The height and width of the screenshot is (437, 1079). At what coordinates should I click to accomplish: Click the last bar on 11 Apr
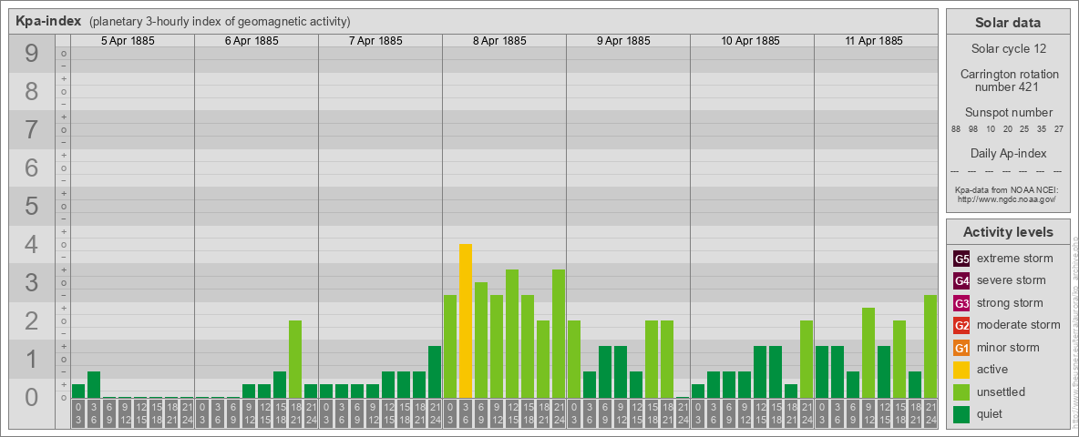pyautogui.click(x=930, y=346)
